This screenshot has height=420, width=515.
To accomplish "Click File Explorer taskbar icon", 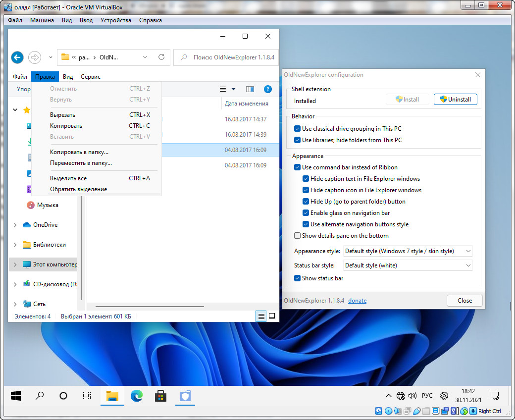I will point(112,396).
